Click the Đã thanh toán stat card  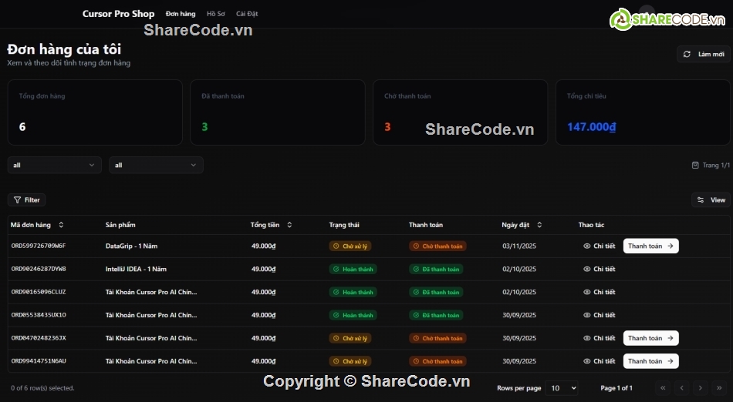pos(278,112)
